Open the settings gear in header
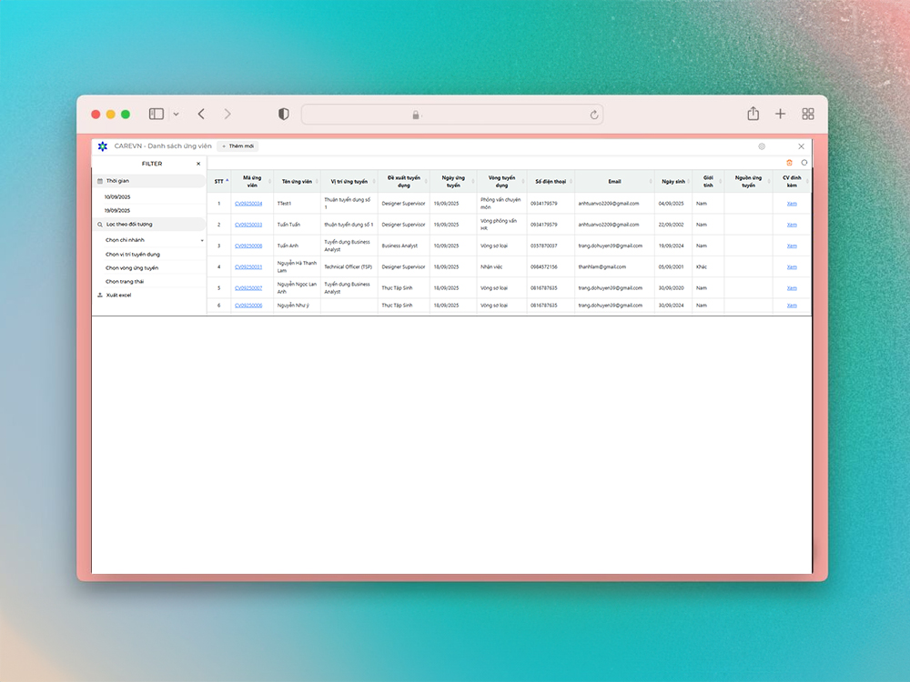Image resolution: width=910 pixels, height=682 pixels. pos(762,146)
